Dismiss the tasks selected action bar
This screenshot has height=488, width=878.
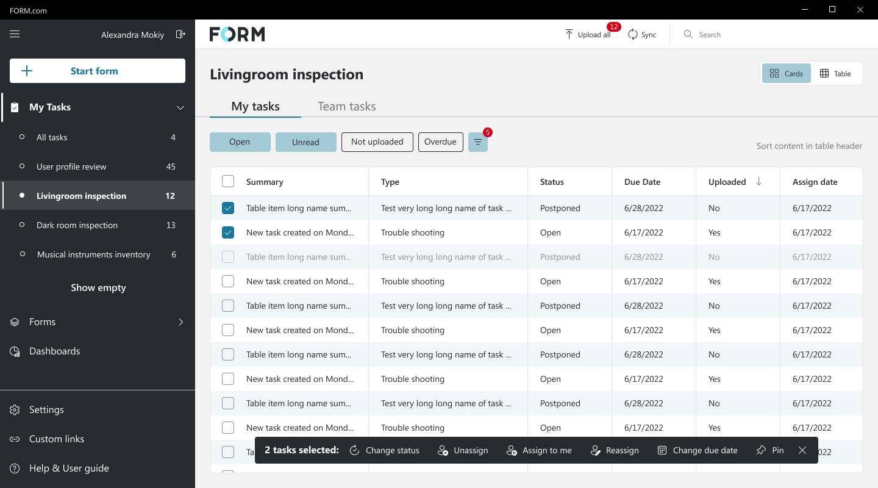802,450
